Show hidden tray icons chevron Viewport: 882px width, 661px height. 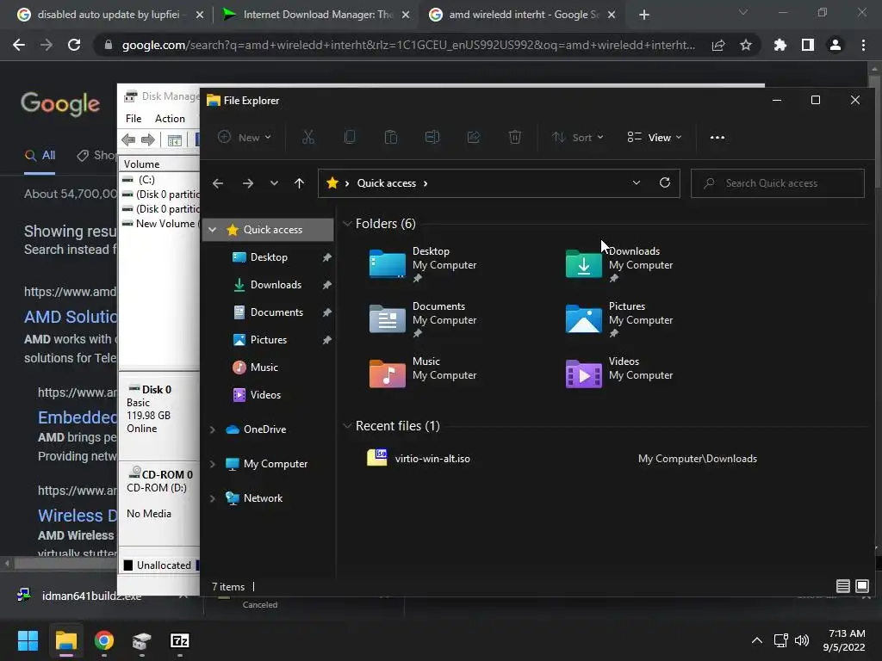coord(757,640)
